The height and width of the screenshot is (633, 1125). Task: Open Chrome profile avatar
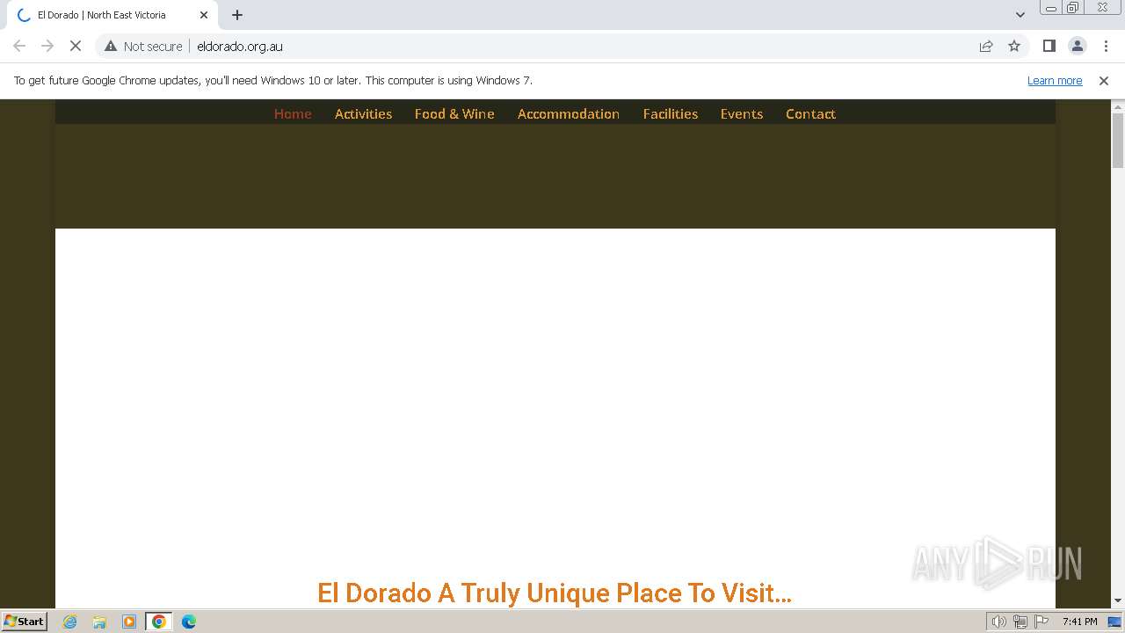1078,46
